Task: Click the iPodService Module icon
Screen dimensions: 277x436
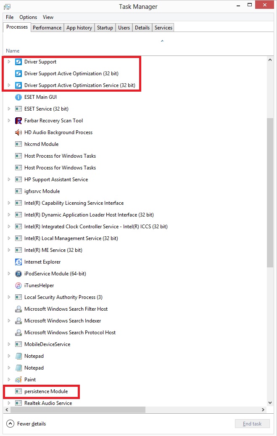Action: pos(18,274)
